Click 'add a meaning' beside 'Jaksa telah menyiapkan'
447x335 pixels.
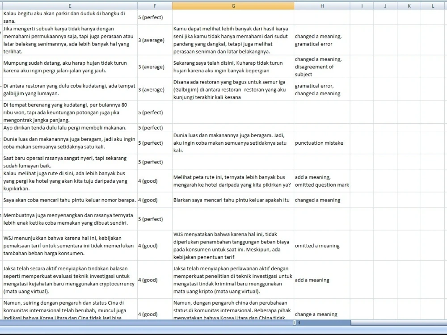pyautogui.click(x=322, y=280)
